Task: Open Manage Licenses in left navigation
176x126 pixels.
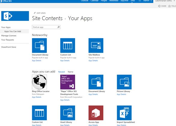Action: 9,36
